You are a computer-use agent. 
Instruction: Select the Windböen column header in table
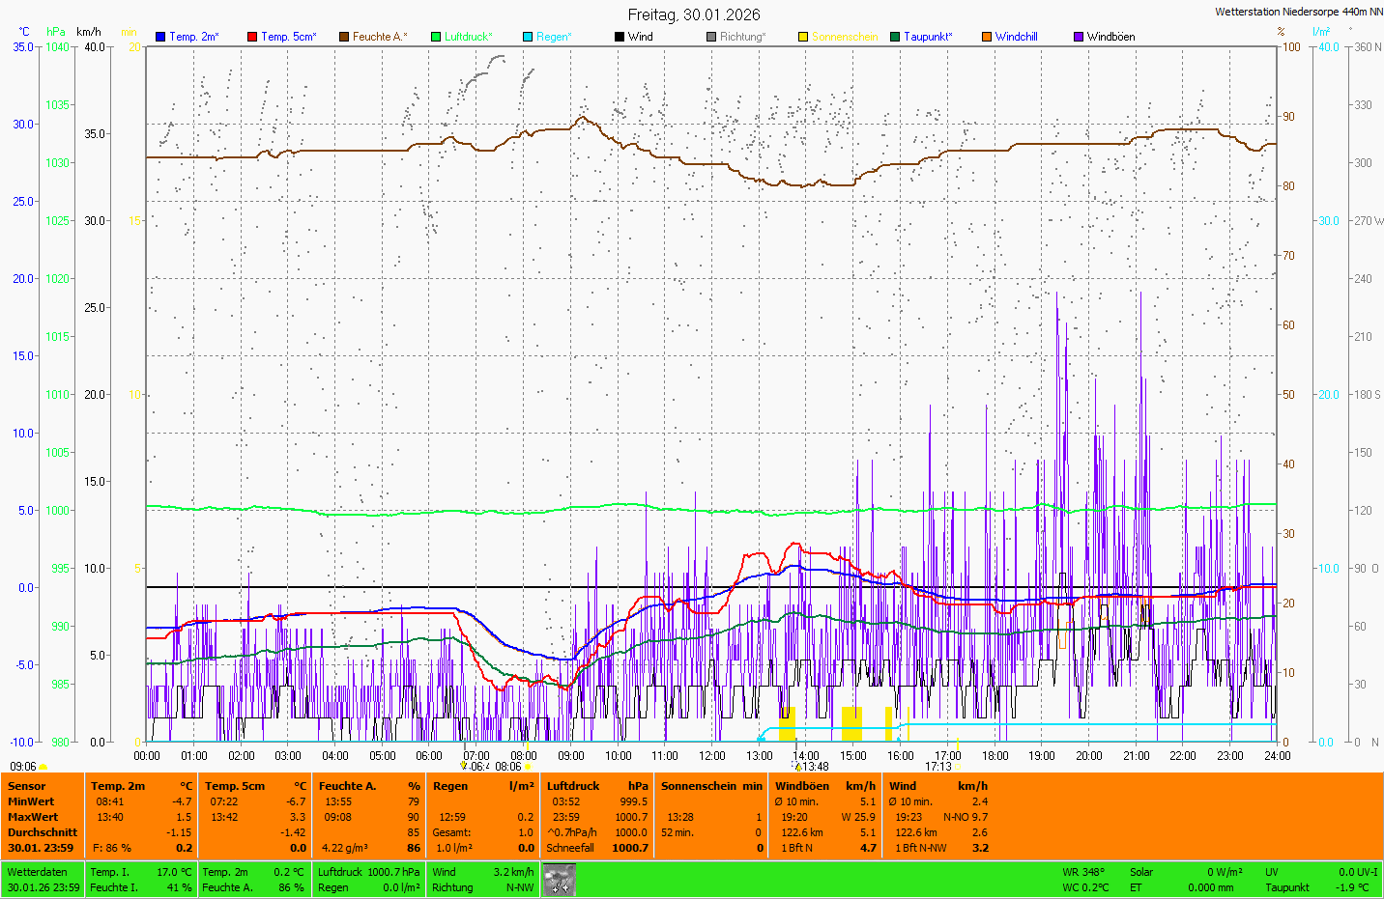point(802,786)
